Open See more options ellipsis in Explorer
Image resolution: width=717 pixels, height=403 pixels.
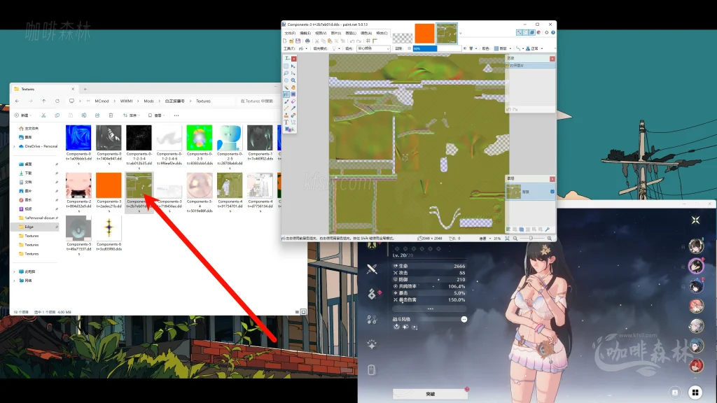[176, 115]
